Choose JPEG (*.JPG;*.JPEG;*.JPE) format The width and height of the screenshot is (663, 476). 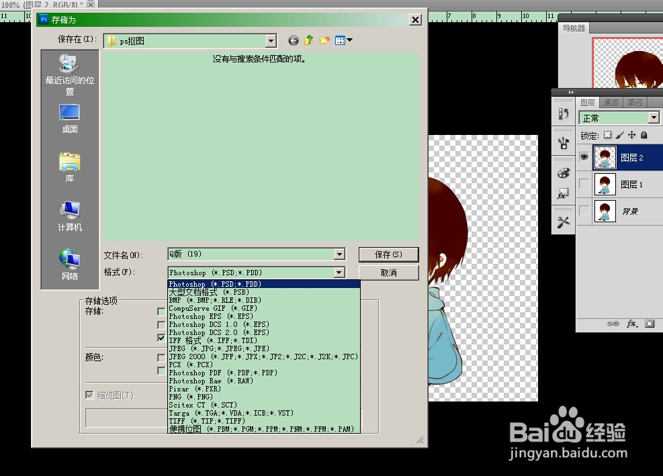pos(264,348)
